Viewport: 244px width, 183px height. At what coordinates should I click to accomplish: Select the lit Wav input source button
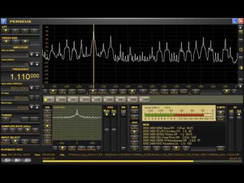click(x=15, y=141)
